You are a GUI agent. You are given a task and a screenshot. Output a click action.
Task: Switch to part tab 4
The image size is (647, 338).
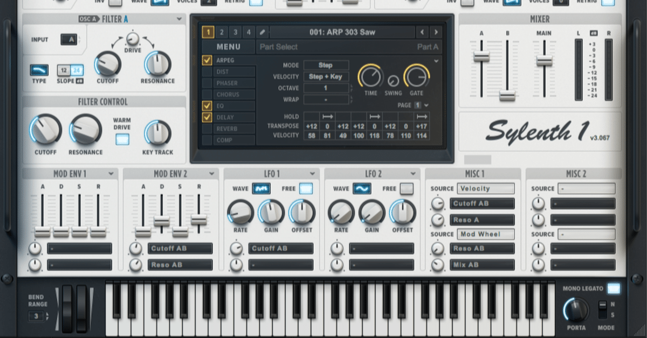(248, 32)
